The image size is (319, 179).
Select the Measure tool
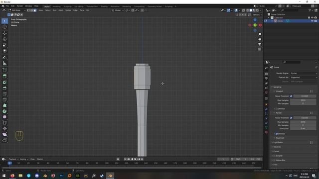(x=4, y=63)
